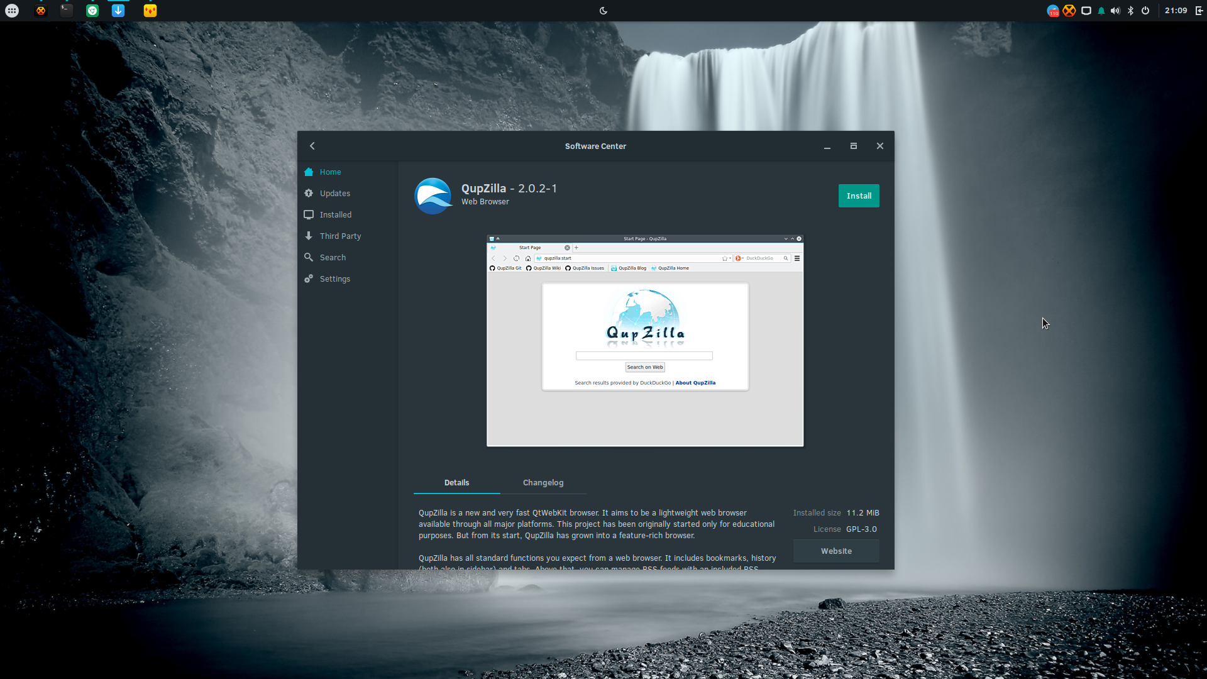Image resolution: width=1207 pixels, height=679 pixels.
Task: Open the volume control icon
Action: [x=1116, y=11]
